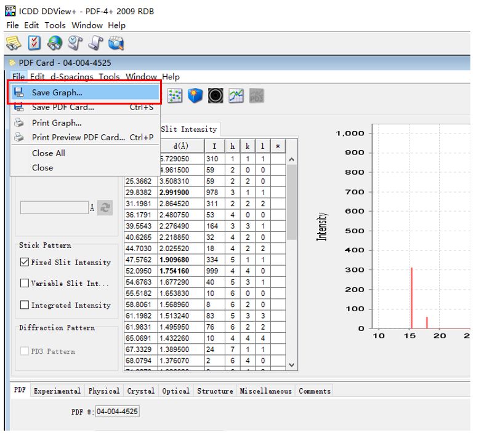Viewport: 479px width, 438px height.
Task: Choose Save Graph... from the File menu
Action: [84, 92]
